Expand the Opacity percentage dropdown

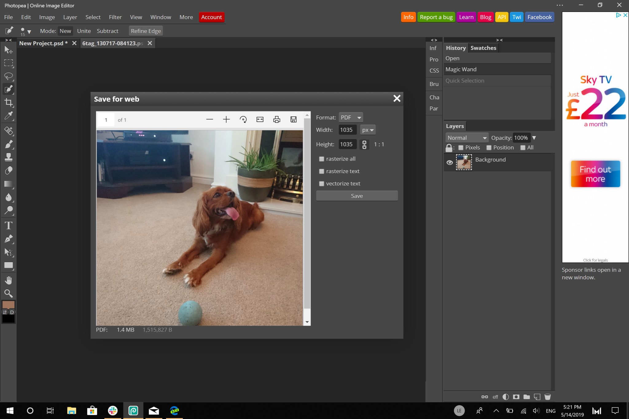534,137
